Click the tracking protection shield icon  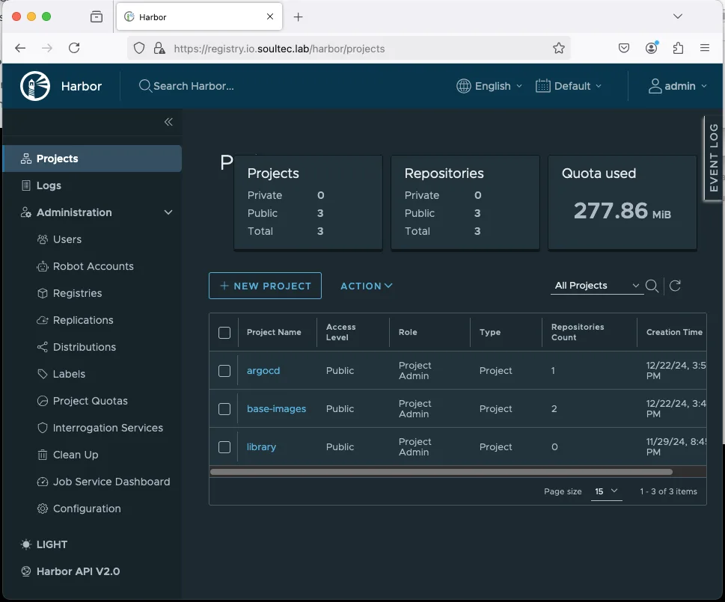tap(139, 48)
